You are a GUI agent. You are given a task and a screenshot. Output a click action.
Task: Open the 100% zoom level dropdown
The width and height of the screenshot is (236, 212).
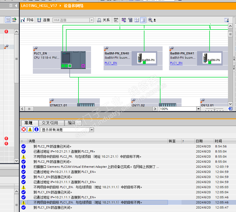[x=198, y=109]
